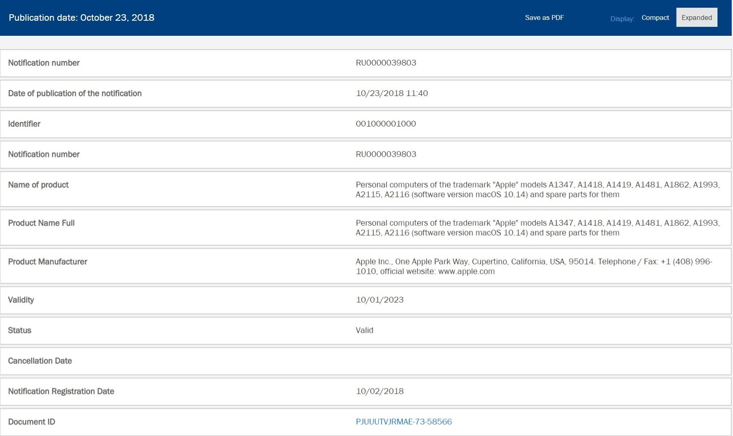The width and height of the screenshot is (733, 436).
Task: Open document link PJUUUTVJRMAE-73-58566
Action: click(x=404, y=422)
